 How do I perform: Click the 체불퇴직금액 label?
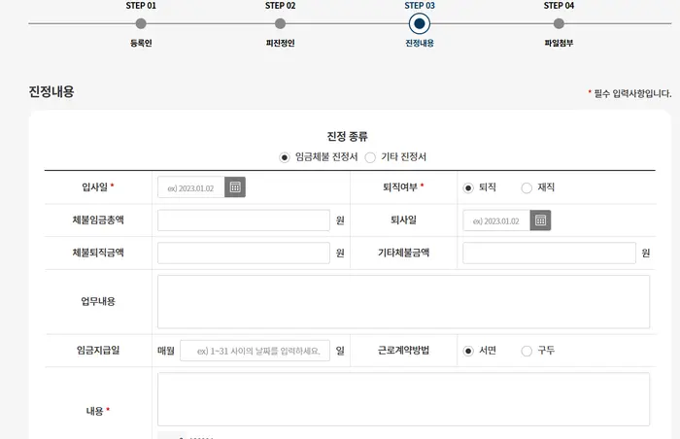click(x=98, y=253)
